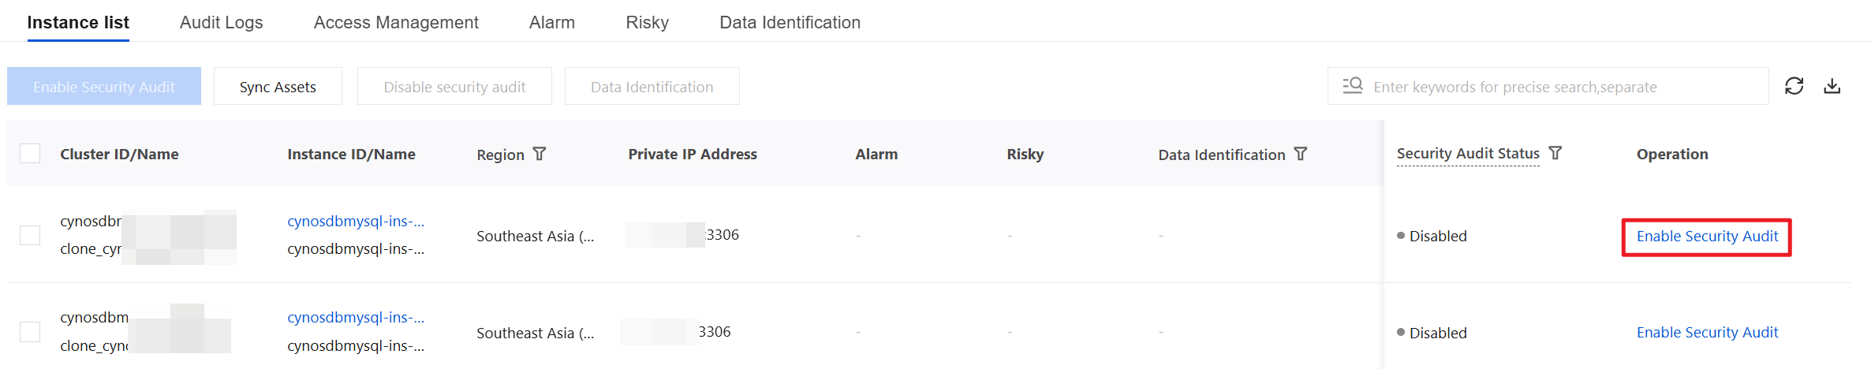The width and height of the screenshot is (1871, 369).
Task: Go to the Alarm tab
Action: click(552, 22)
